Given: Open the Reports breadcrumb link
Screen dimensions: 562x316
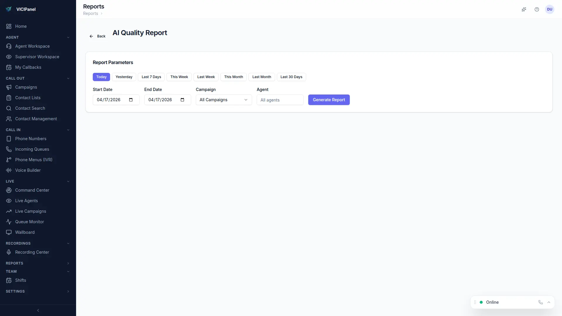Looking at the screenshot, I should pos(90,13).
